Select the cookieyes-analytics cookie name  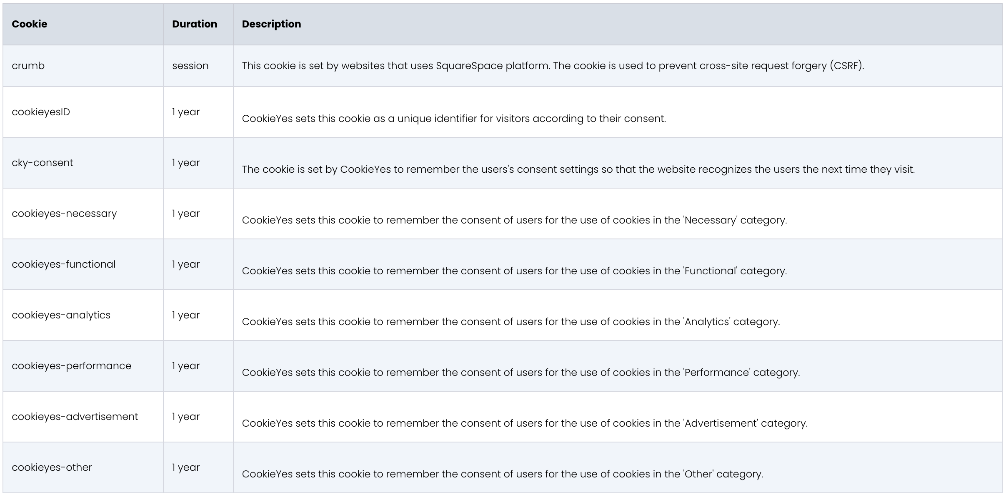click(61, 315)
